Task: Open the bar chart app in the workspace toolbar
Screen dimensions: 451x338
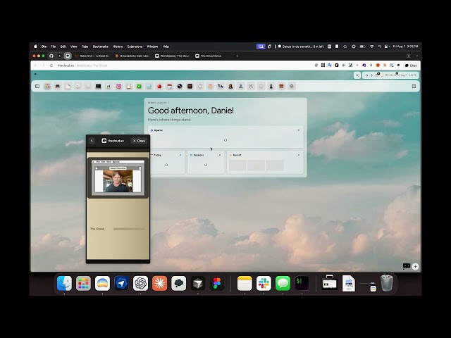Action: [109, 86]
